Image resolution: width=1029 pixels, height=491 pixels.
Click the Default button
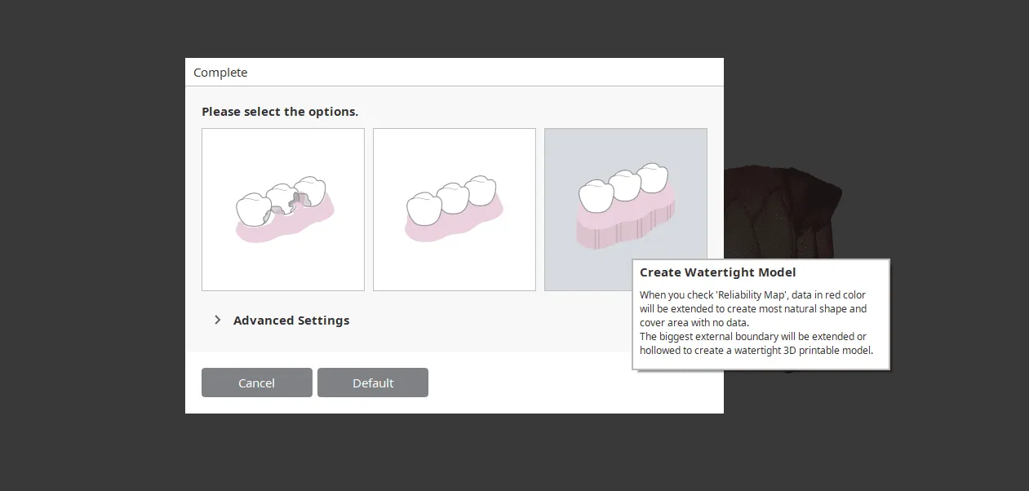(x=373, y=383)
